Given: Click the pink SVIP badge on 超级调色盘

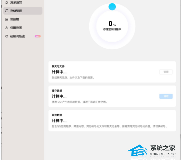Looking at the screenshot, I should (38, 36).
